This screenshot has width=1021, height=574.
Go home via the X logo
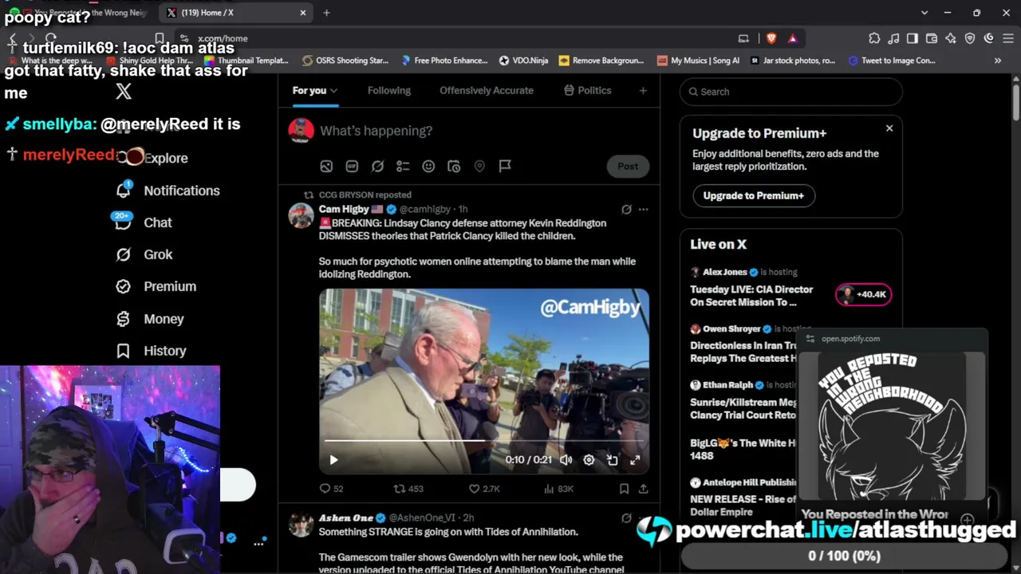(124, 92)
